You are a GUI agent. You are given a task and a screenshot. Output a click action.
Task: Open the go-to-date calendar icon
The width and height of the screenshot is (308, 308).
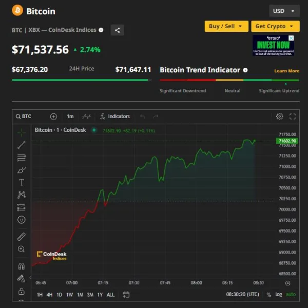tap(126, 295)
